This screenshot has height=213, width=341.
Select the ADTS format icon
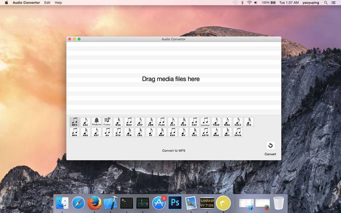(x=205, y=132)
